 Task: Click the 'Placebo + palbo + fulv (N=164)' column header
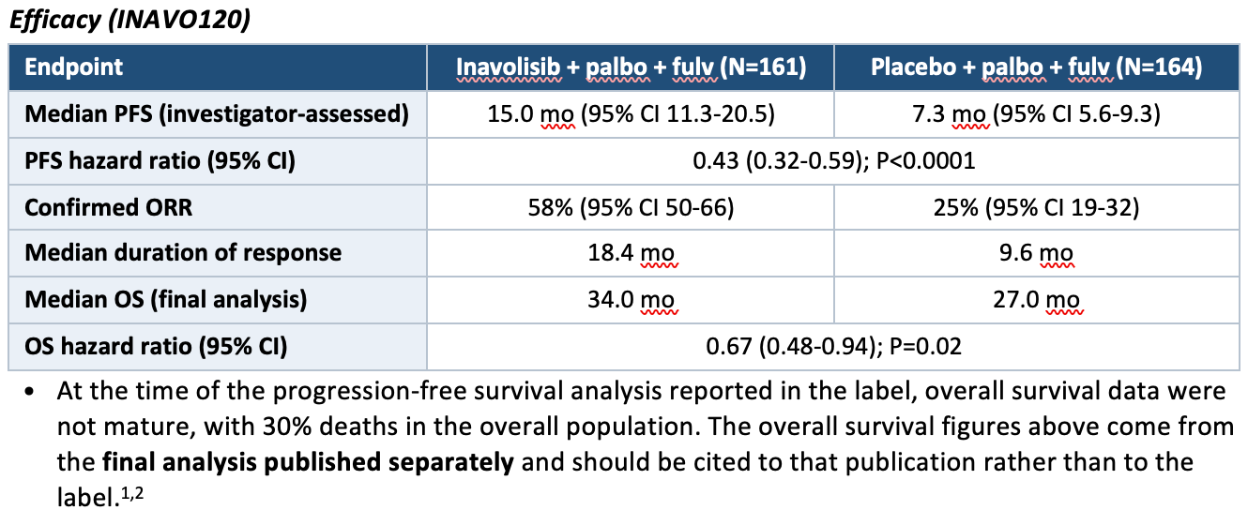1036,67
